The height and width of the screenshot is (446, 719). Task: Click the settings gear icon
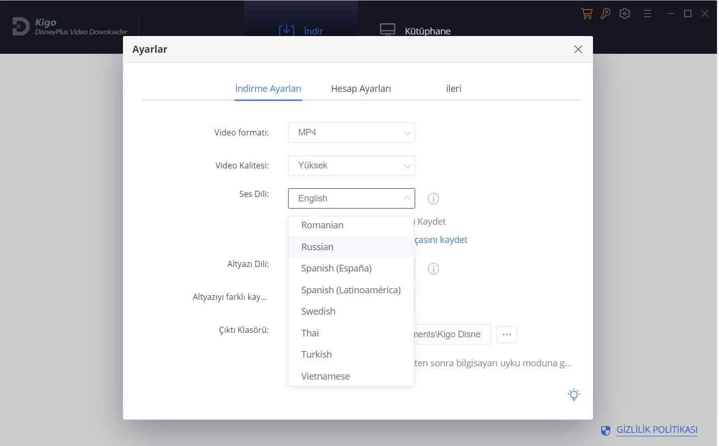click(624, 14)
